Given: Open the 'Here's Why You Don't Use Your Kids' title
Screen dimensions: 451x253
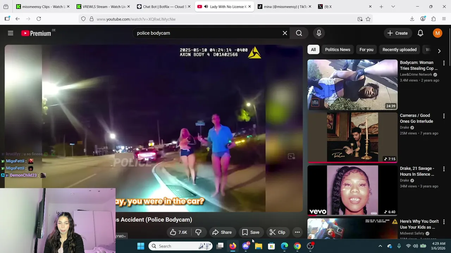Looking at the screenshot, I should [419, 224].
